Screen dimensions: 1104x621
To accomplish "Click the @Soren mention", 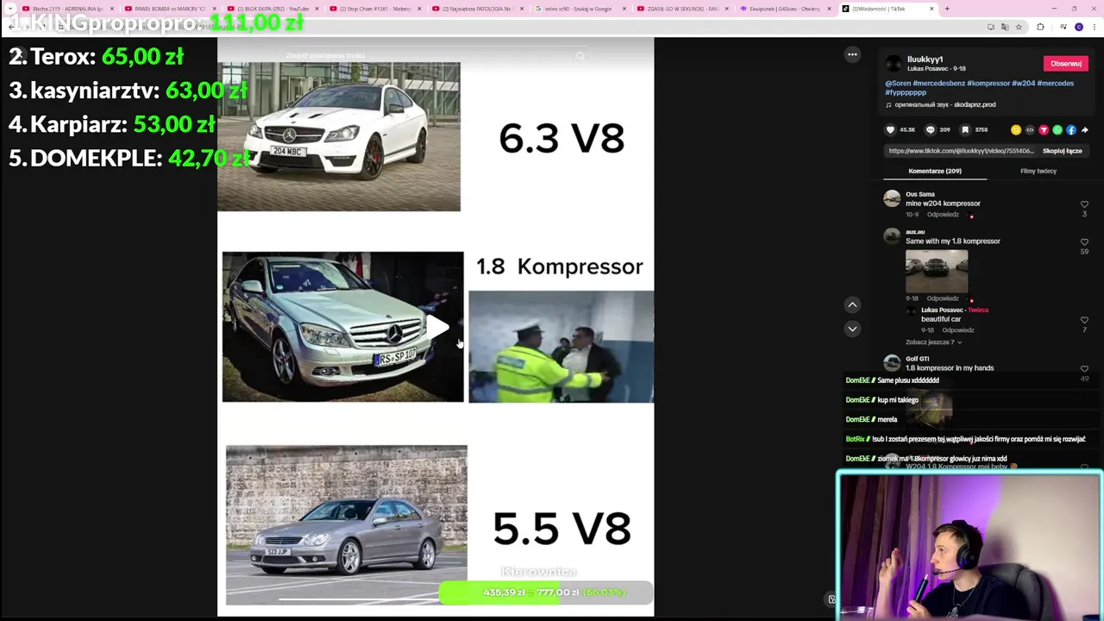I will pos(898,84).
